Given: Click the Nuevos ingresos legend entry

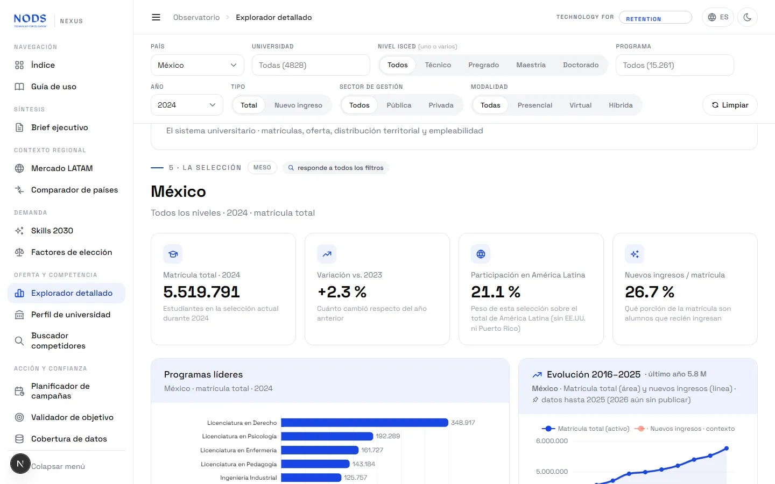Looking at the screenshot, I should pos(685,429).
